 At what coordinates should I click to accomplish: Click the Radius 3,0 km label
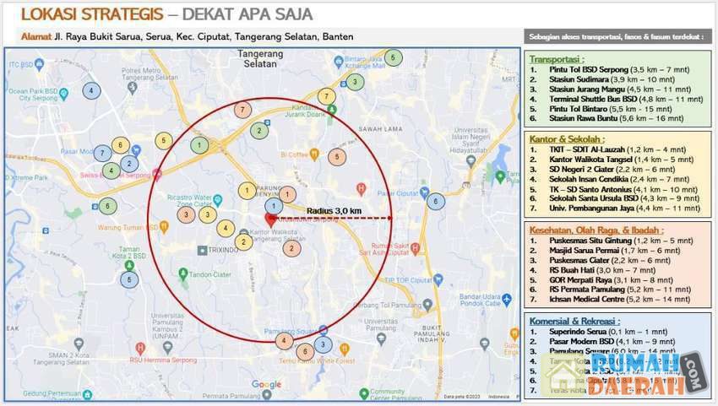(x=334, y=210)
